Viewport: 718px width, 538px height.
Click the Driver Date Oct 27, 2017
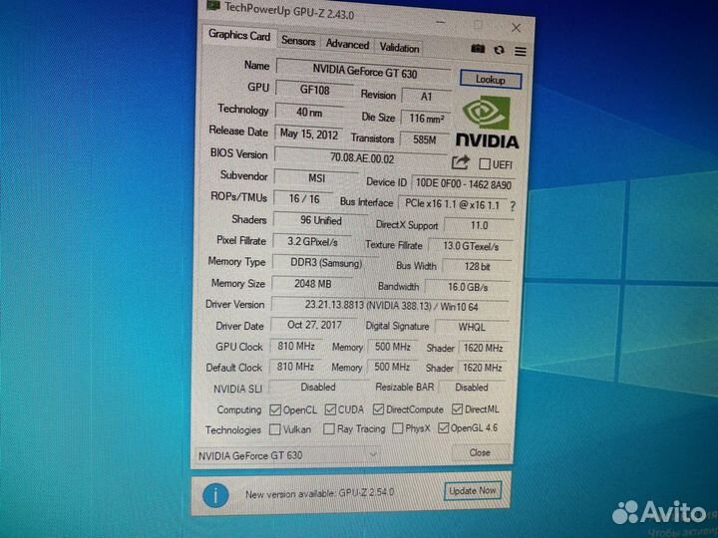tap(314, 325)
